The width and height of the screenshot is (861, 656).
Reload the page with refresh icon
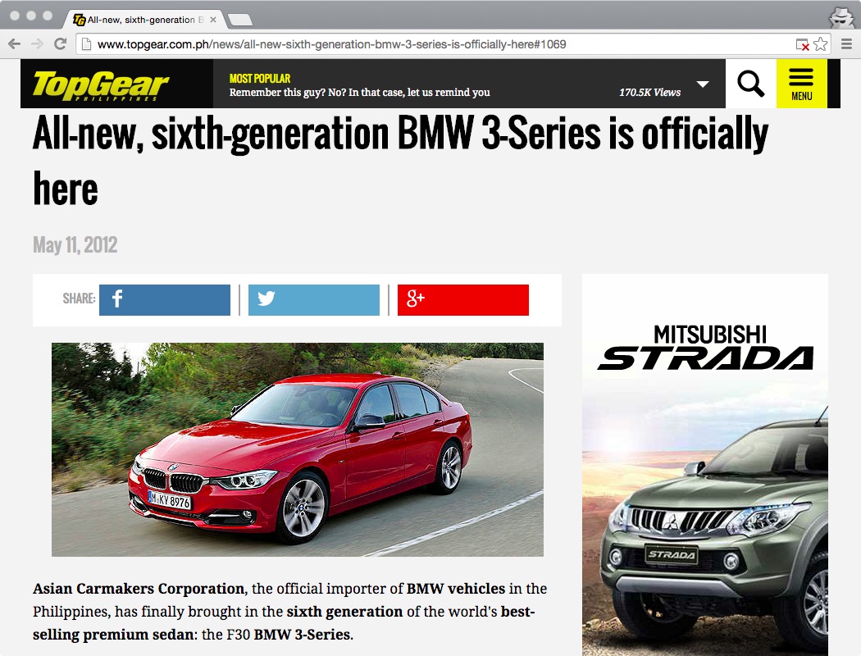(x=60, y=44)
